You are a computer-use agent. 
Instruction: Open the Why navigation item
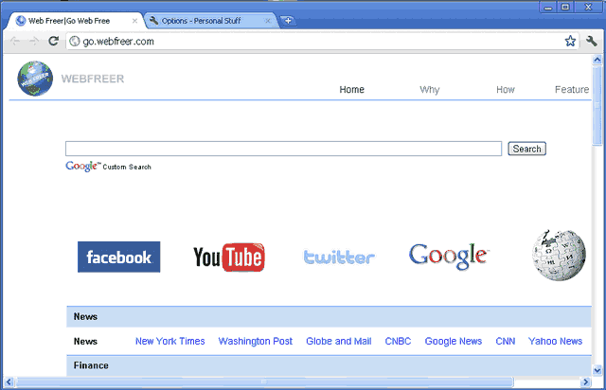click(x=429, y=90)
